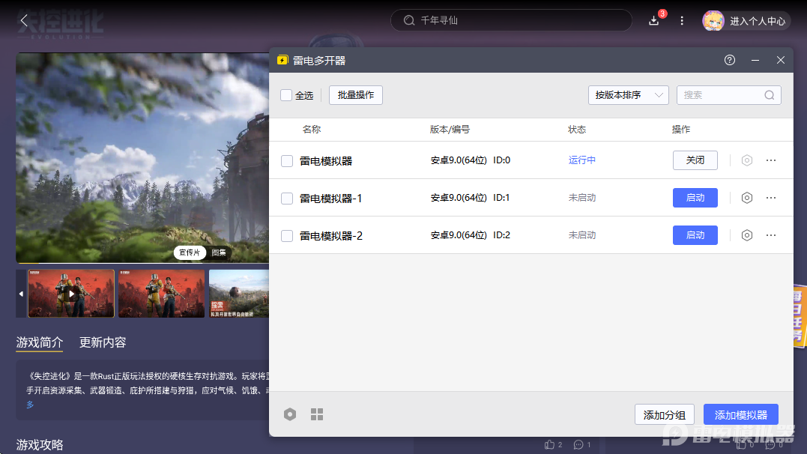Open the 批量操作 batch menu
The height and width of the screenshot is (454, 807).
pos(356,95)
